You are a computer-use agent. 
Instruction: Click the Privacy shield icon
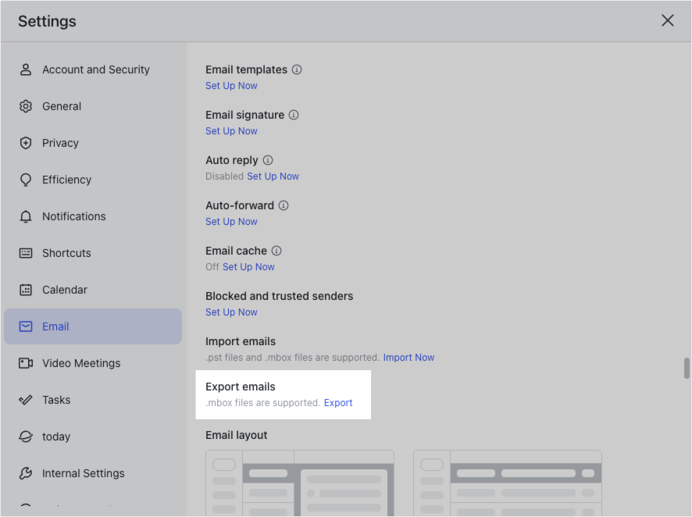tap(27, 142)
